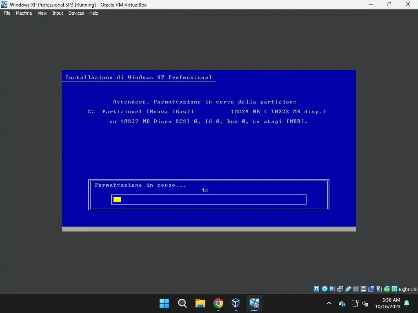This screenshot has height=313, width=418.
Task: Restore down the VirtualBox window
Action: point(389,4)
